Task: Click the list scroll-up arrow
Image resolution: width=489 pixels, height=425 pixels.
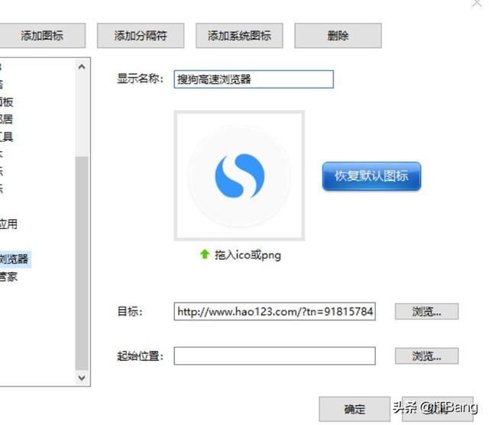Action: pyautogui.click(x=82, y=67)
